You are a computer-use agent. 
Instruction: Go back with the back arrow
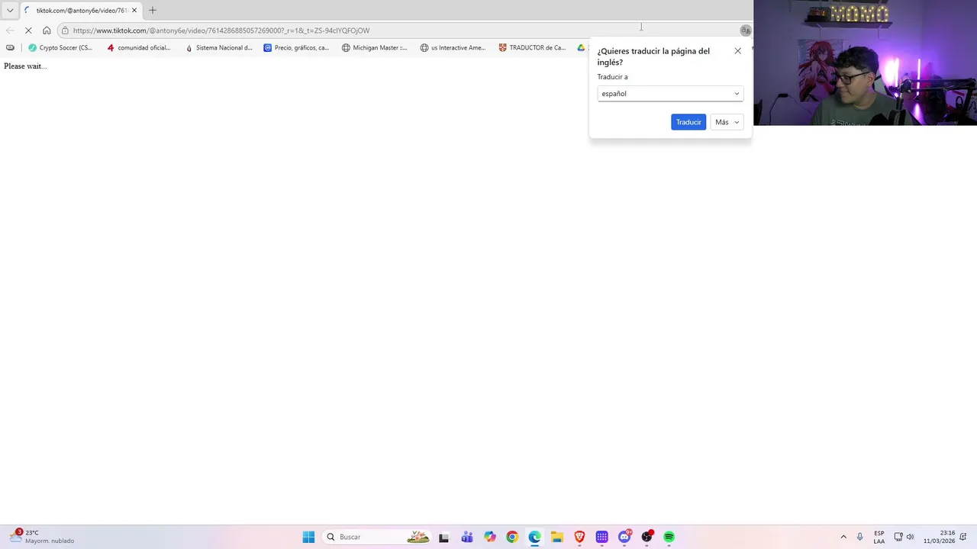click(10, 30)
